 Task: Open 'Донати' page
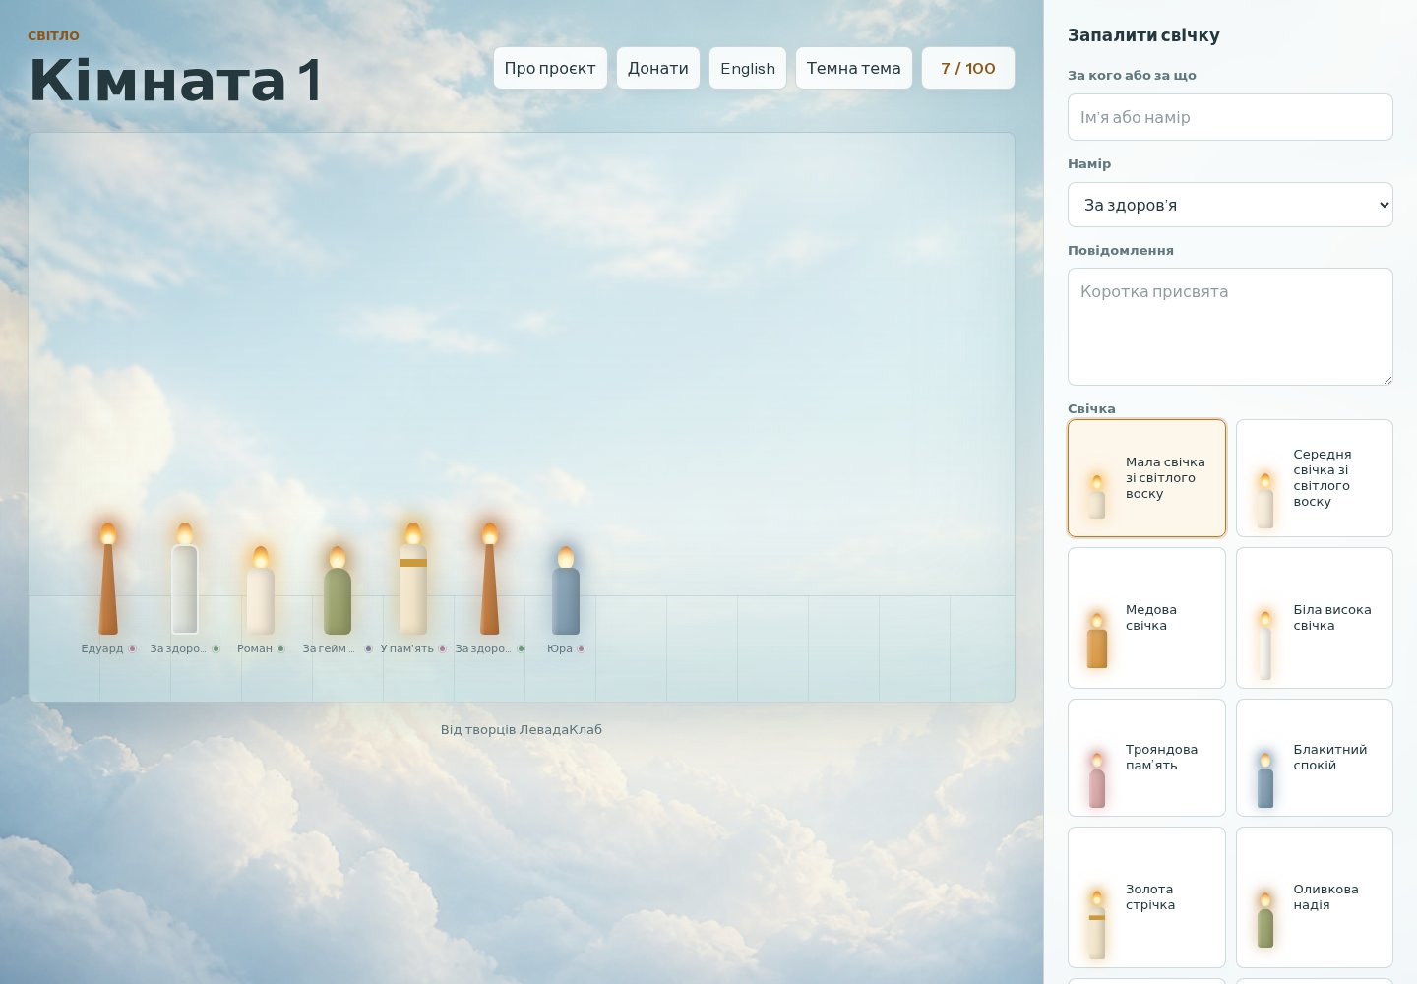(x=658, y=68)
